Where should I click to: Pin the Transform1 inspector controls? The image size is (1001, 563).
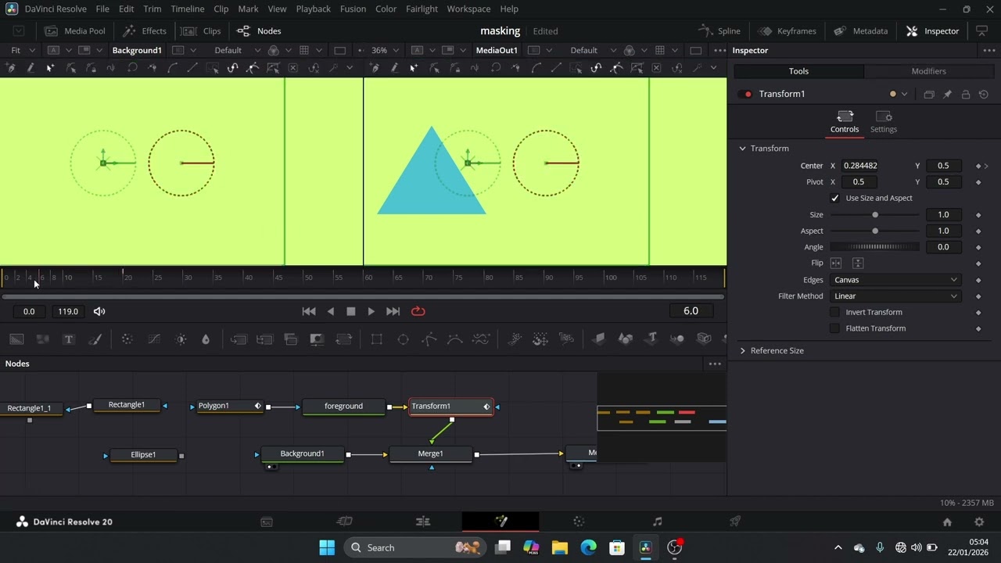tap(947, 95)
